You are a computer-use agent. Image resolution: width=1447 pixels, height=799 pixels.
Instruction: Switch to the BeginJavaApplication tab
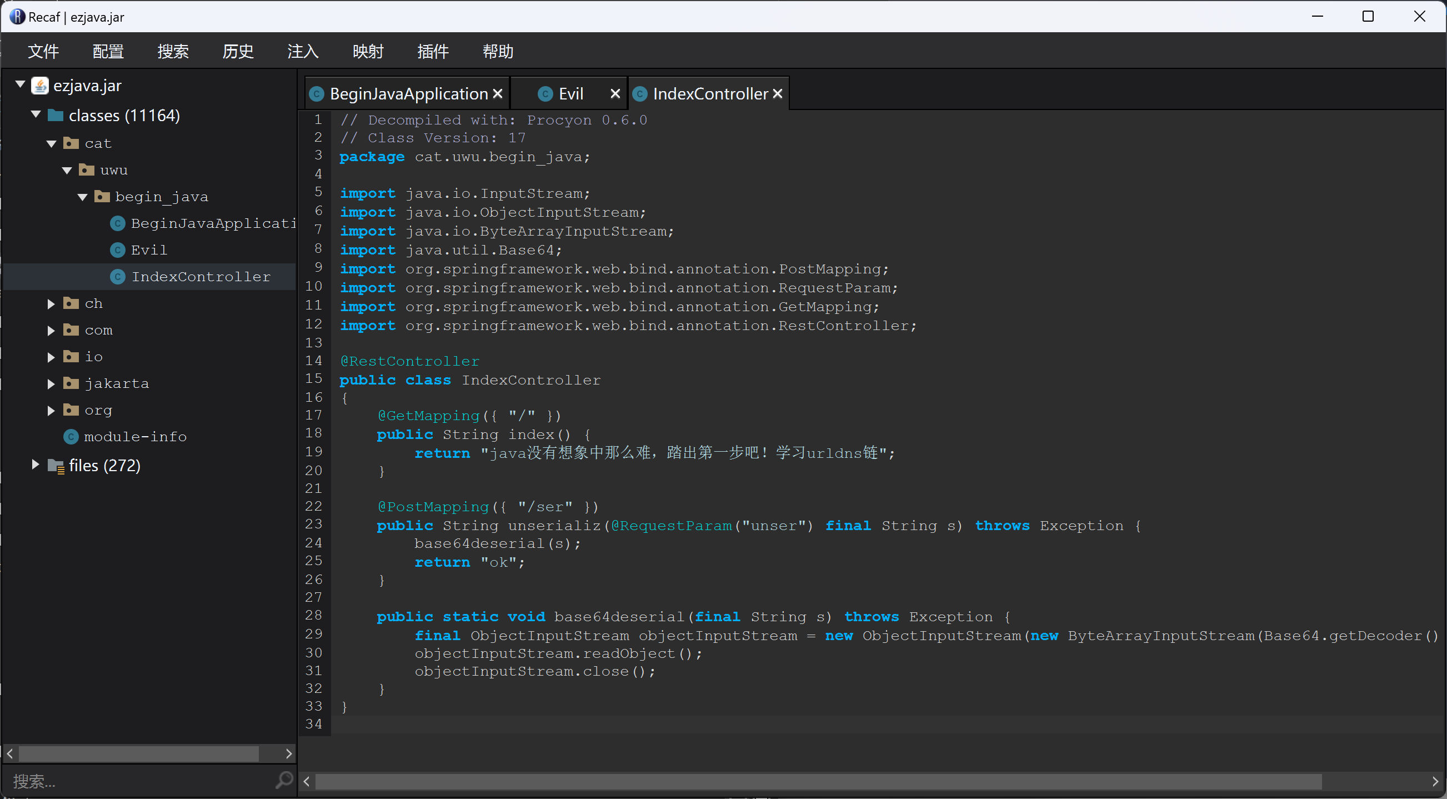tap(408, 94)
